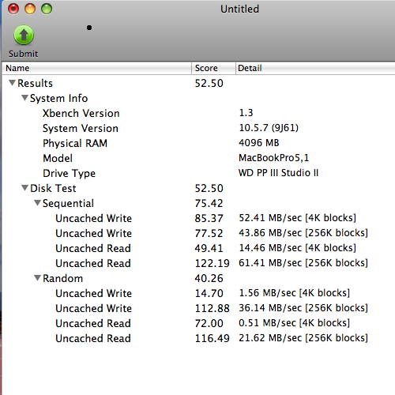
Task: Zoom the window with green button
Action: point(47,9)
